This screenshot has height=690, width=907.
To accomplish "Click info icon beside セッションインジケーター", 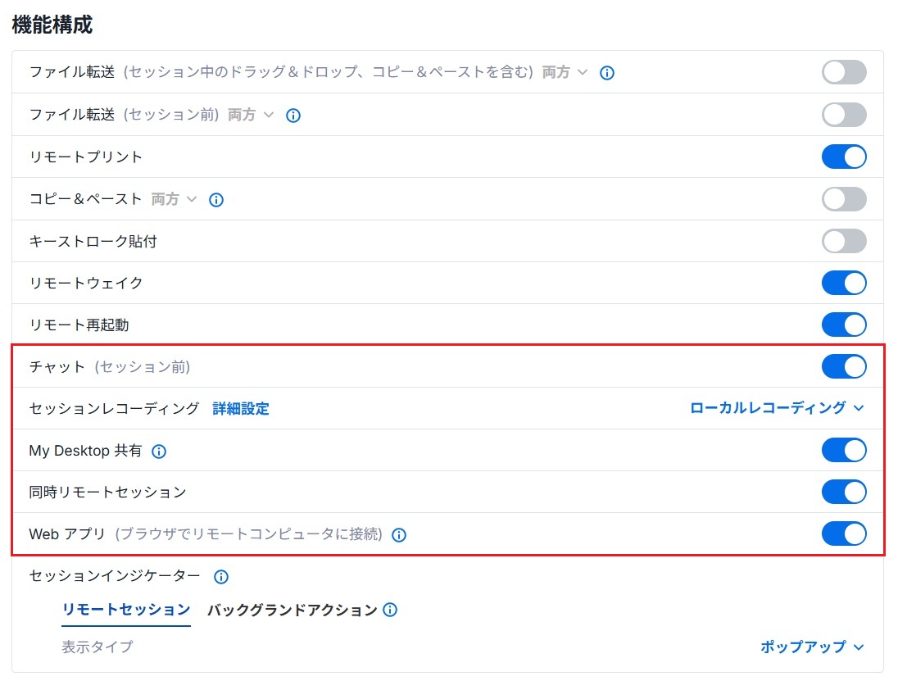I will (221, 577).
